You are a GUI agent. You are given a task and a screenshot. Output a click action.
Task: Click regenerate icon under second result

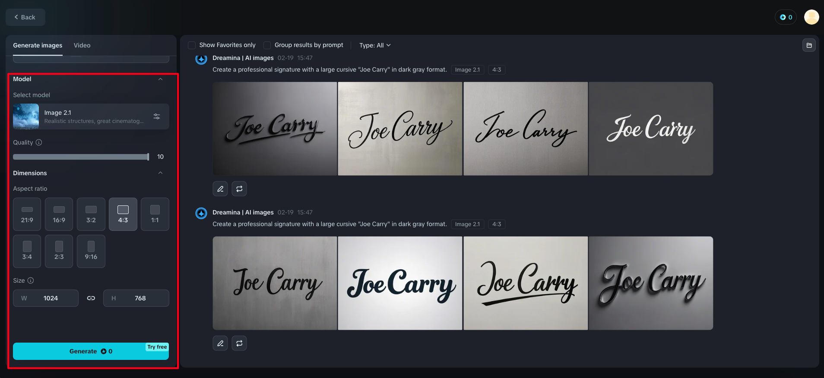pyautogui.click(x=239, y=343)
